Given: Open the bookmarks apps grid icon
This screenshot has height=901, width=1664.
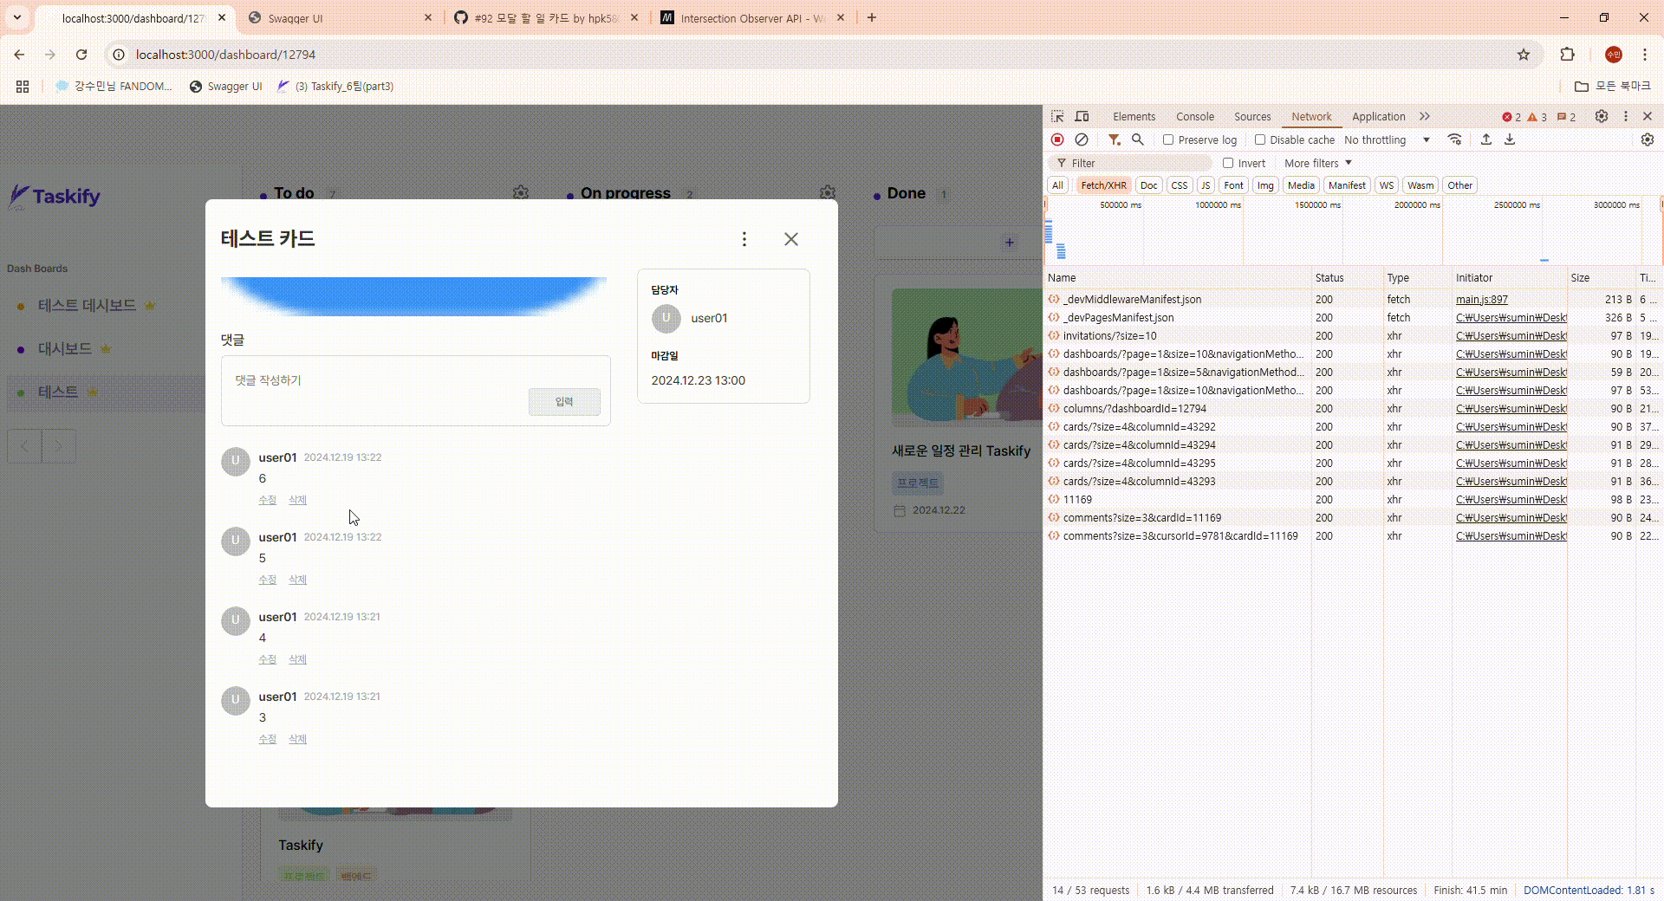Looking at the screenshot, I should [23, 86].
